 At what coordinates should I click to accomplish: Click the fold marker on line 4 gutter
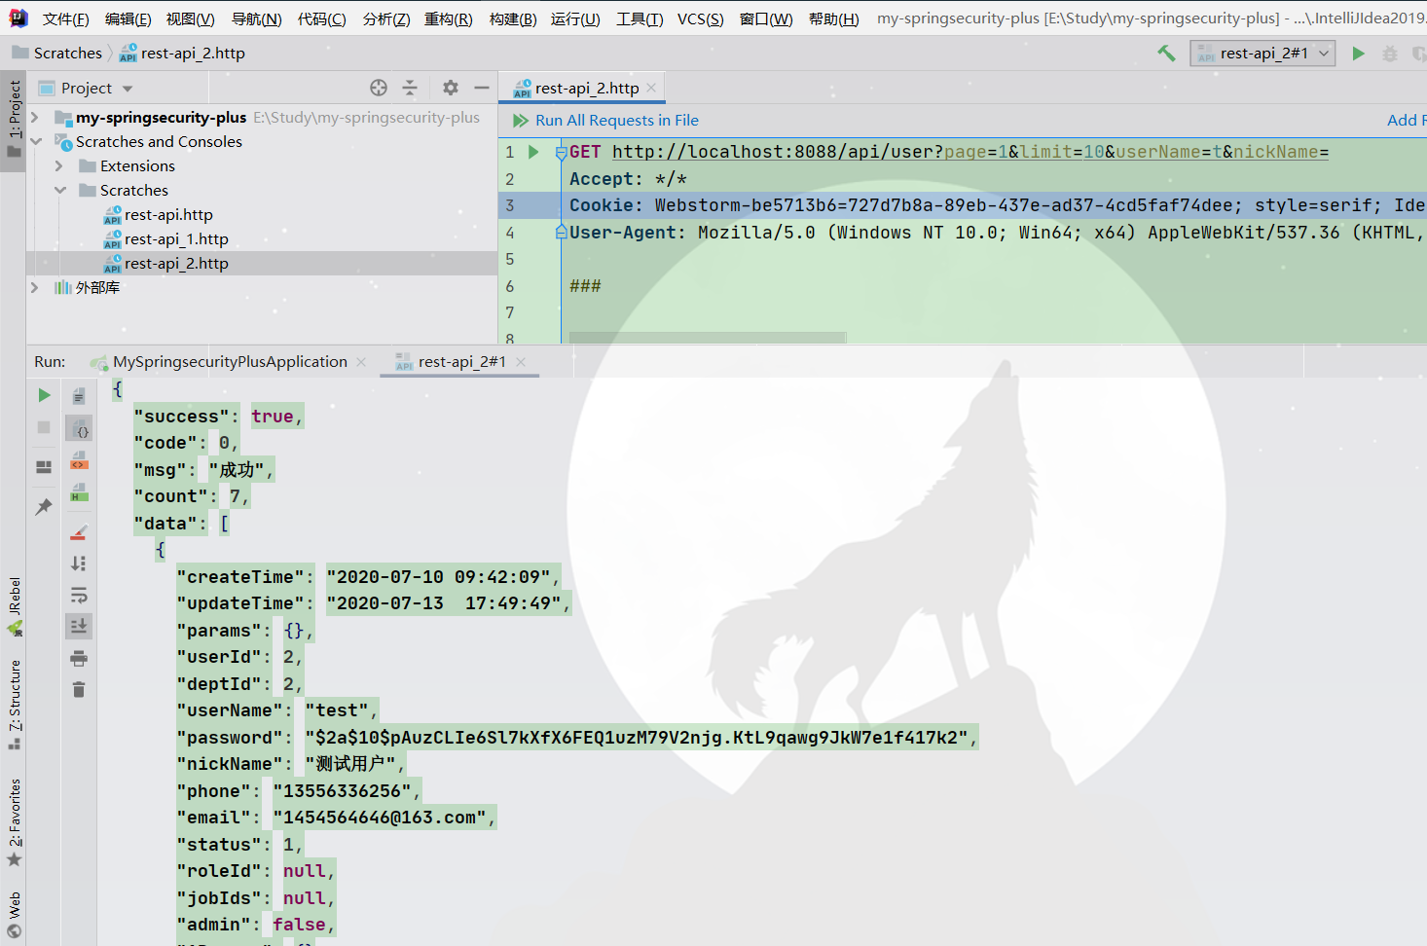pyautogui.click(x=561, y=232)
